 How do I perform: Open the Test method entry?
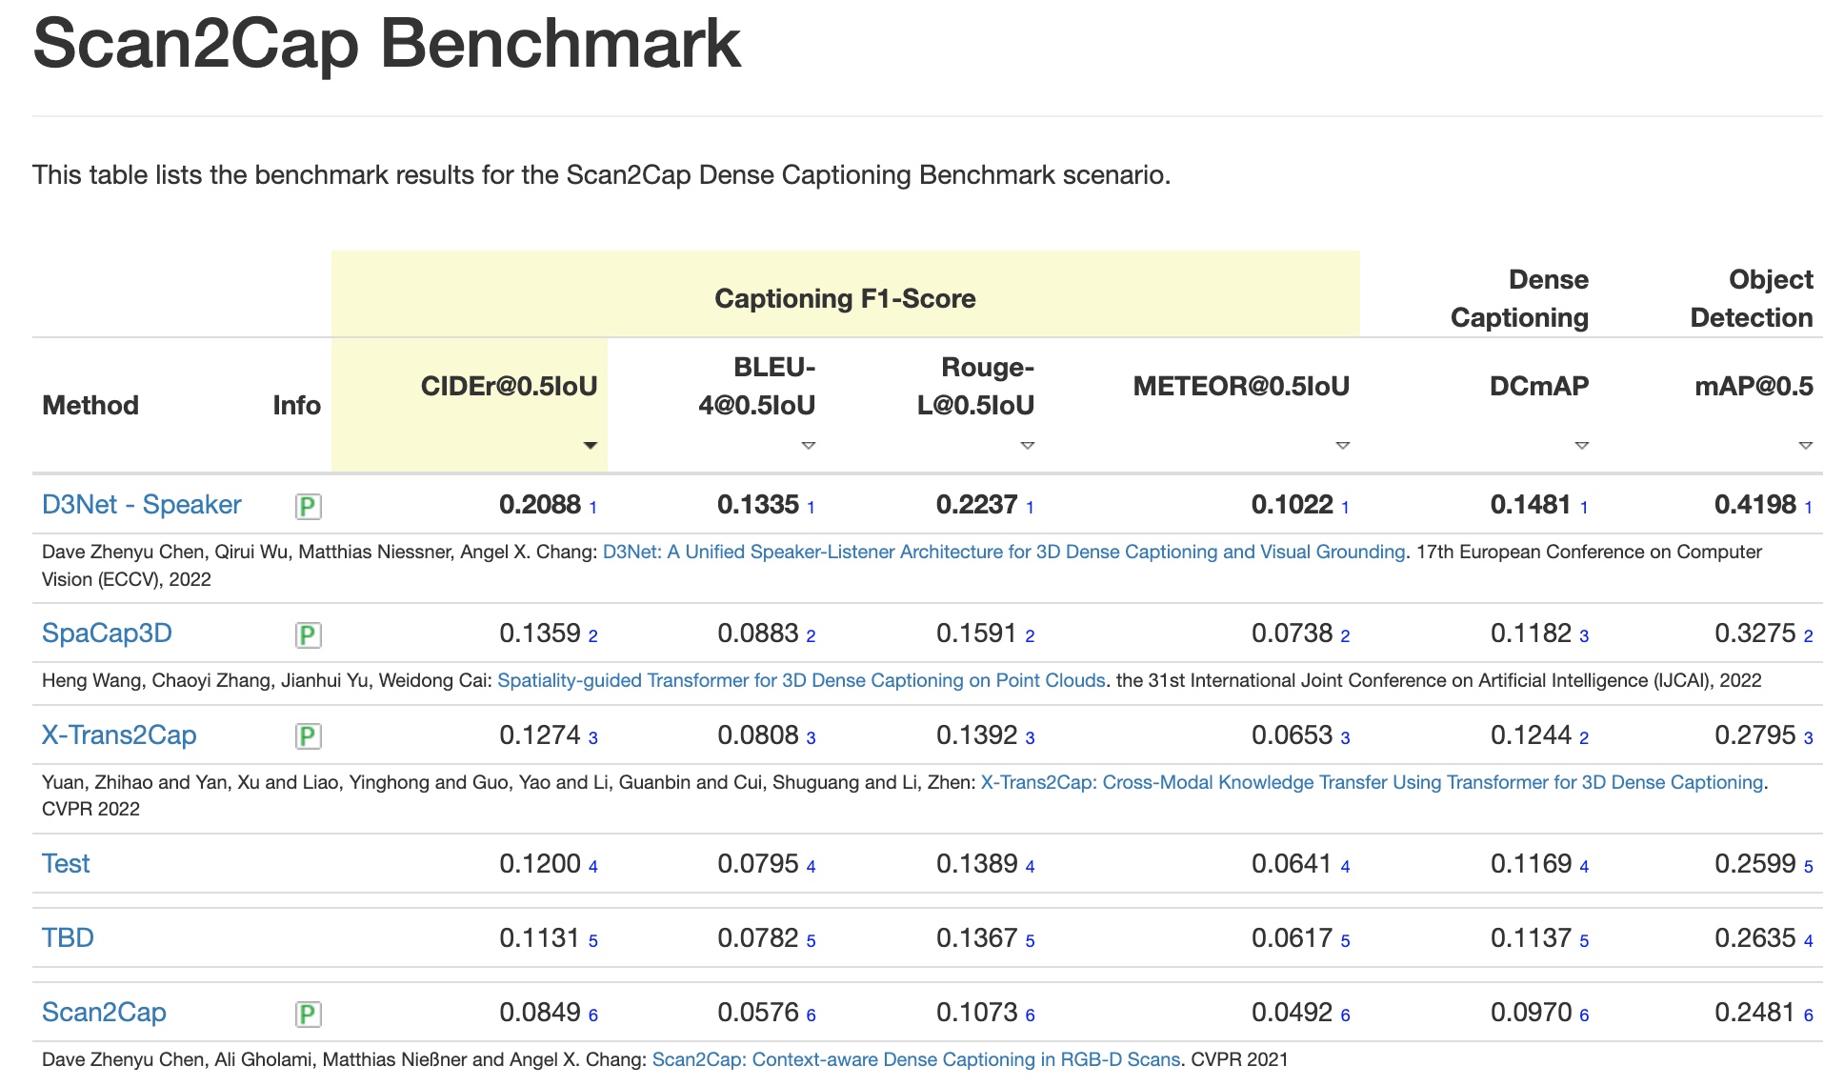(66, 863)
